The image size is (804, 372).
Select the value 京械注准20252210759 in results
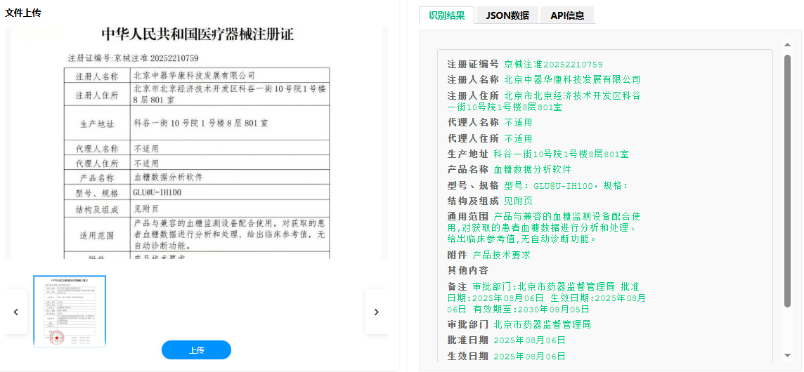coord(553,64)
